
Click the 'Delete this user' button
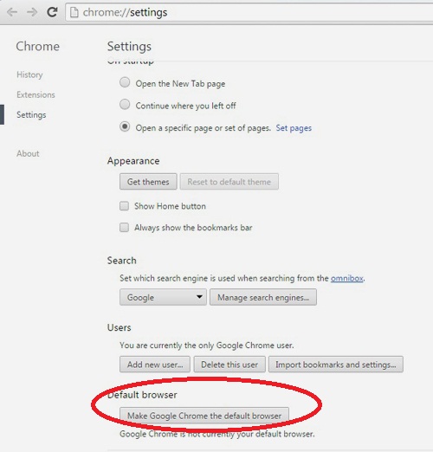pos(229,365)
